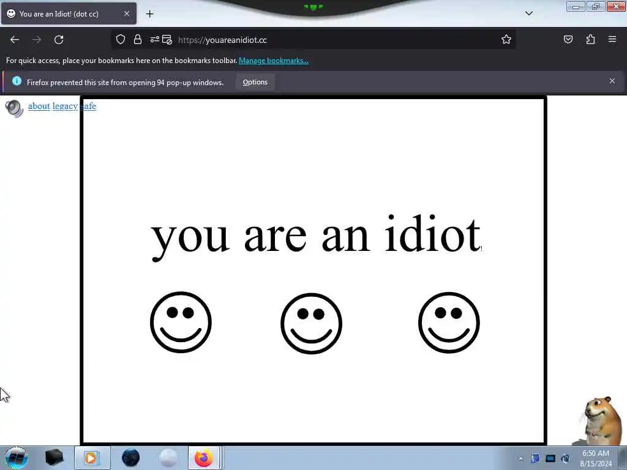
Task: Open the media player taskbar icon
Action: (x=92, y=458)
